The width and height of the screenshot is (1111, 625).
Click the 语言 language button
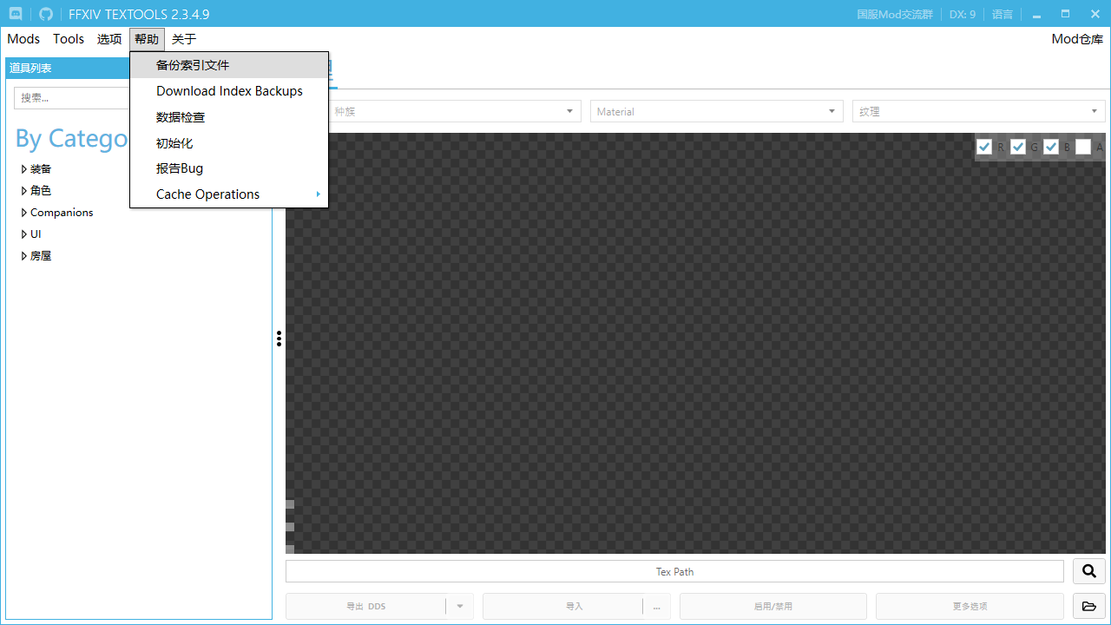pyautogui.click(x=1003, y=14)
